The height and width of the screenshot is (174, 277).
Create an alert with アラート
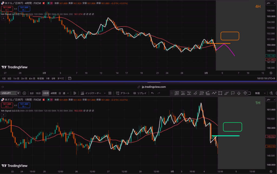[123, 93]
